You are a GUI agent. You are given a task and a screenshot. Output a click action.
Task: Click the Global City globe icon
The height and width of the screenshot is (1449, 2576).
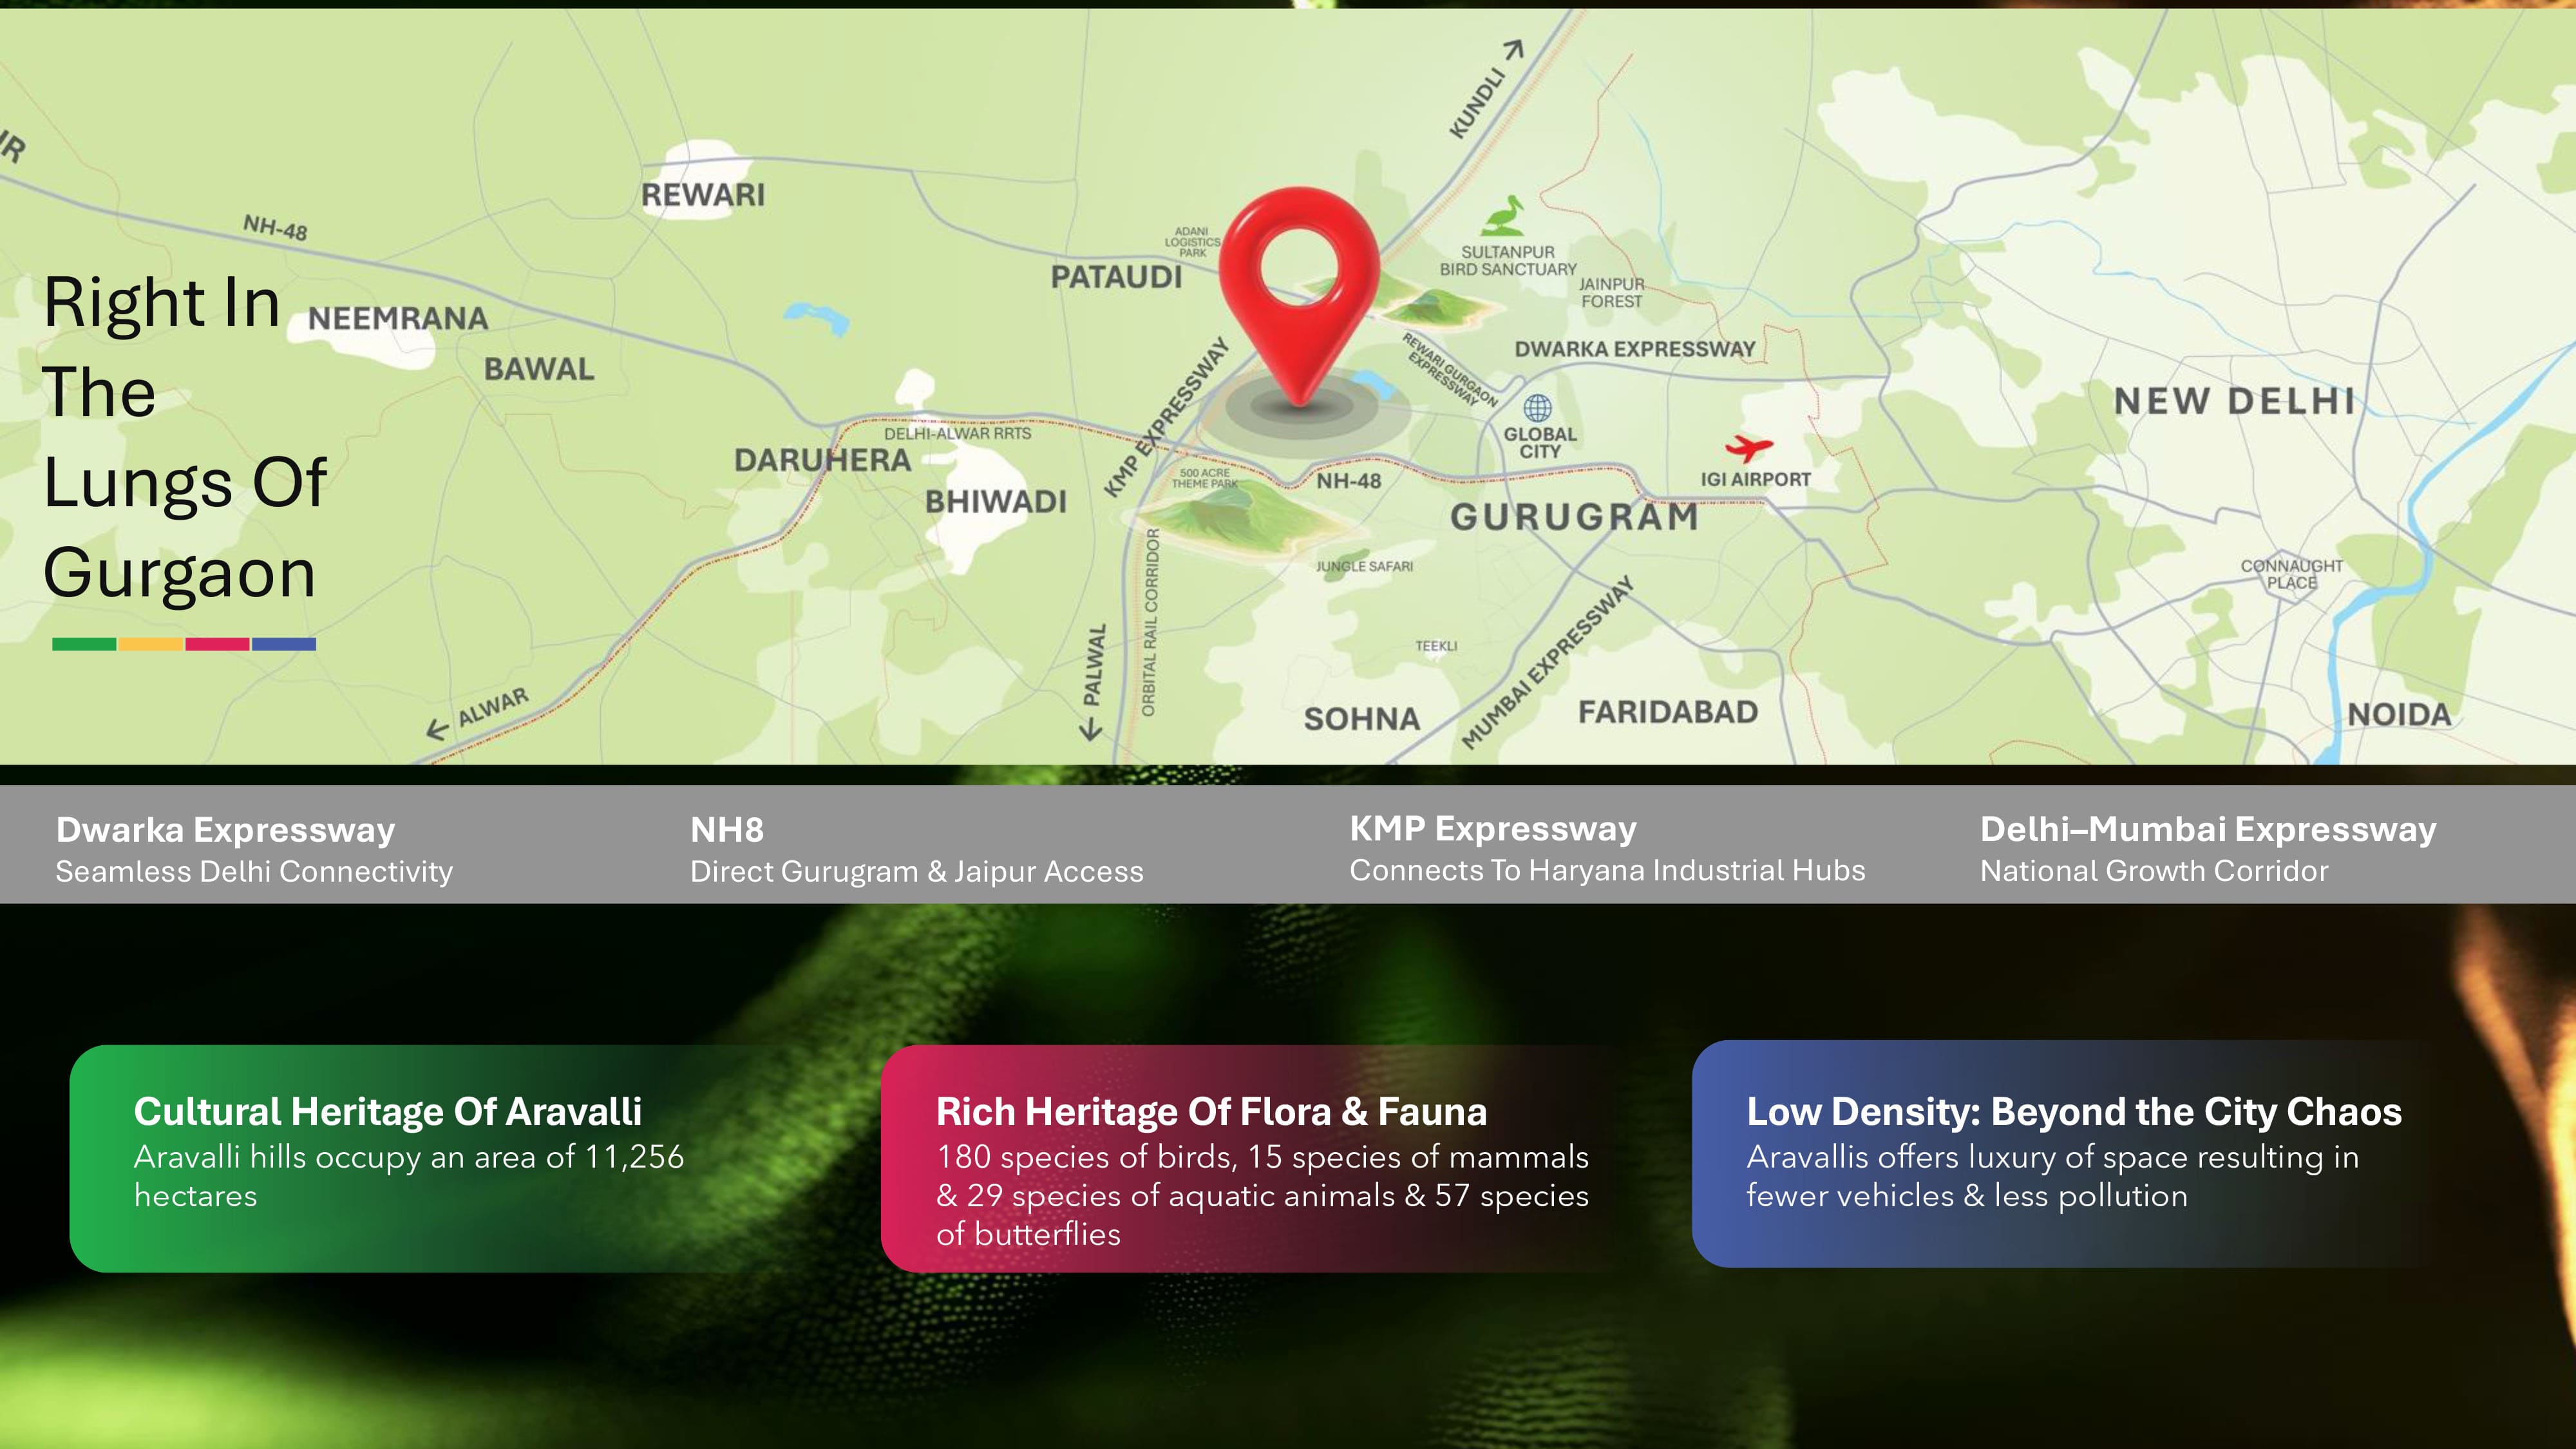(1537, 408)
